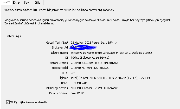
Task: Click the DirectX 12 version value
Action: point(77,93)
